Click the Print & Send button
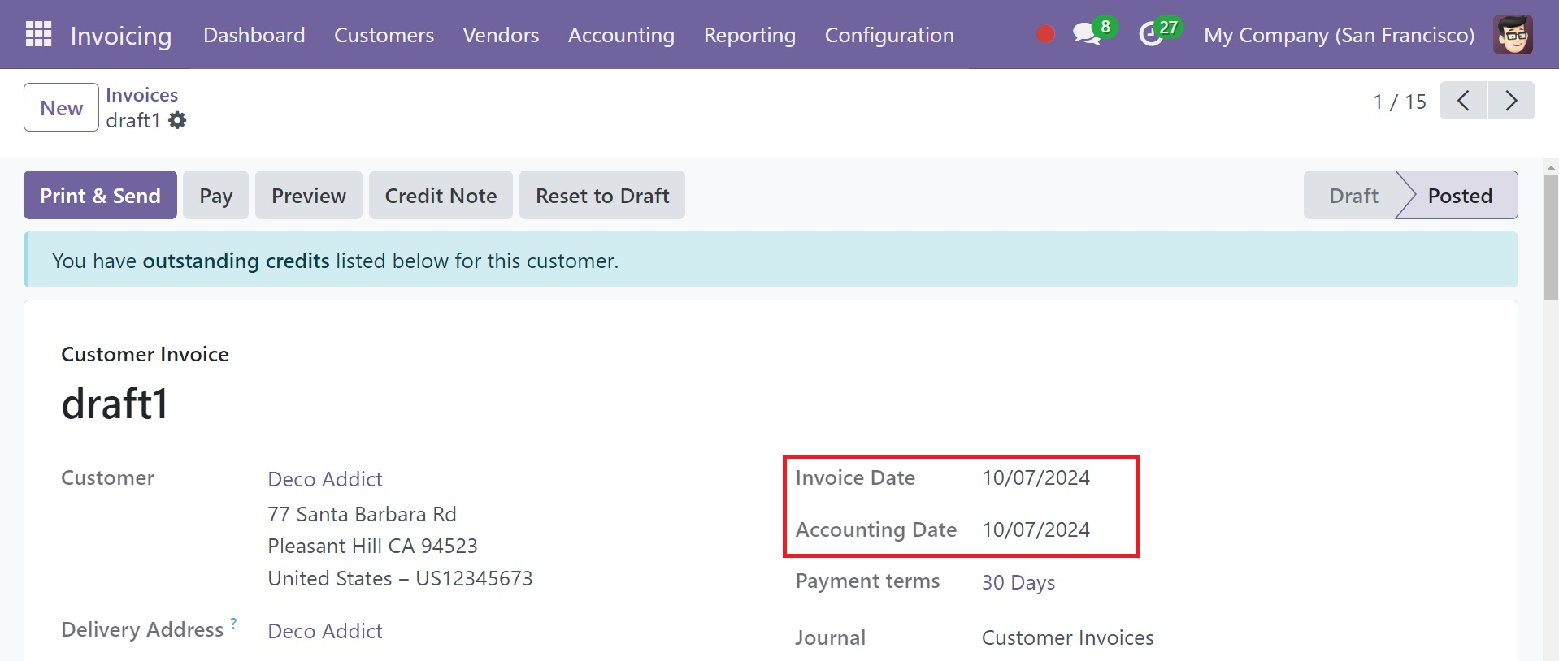The image size is (1559, 661). tap(100, 195)
